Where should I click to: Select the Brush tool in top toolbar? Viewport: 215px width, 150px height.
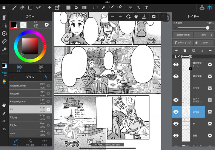click(x=14, y=7)
